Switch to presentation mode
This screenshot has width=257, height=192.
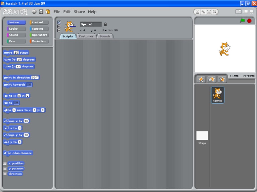click(x=251, y=12)
